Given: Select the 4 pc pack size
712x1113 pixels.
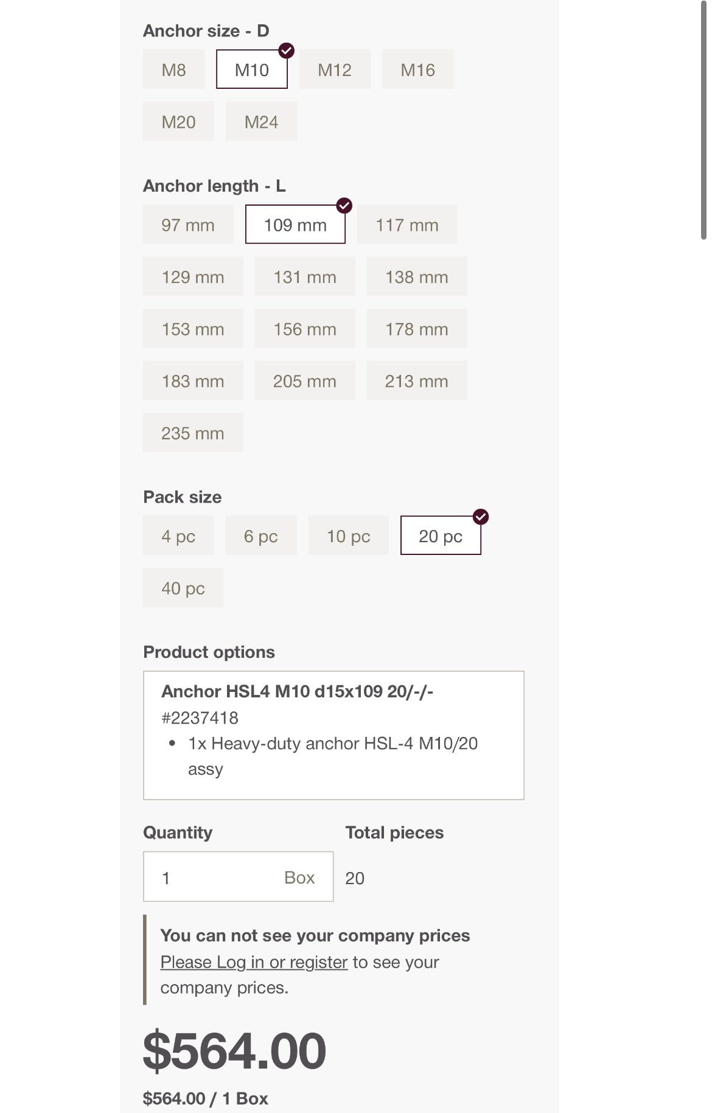Looking at the screenshot, I should tap(178, 536).
